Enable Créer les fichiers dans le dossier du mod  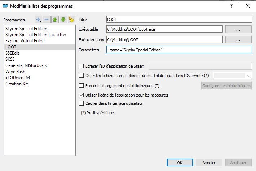(81, 75)
